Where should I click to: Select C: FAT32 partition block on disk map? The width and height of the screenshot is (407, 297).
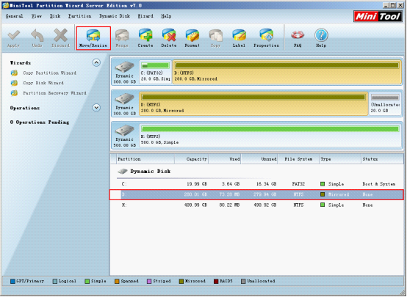click(155, 72)
